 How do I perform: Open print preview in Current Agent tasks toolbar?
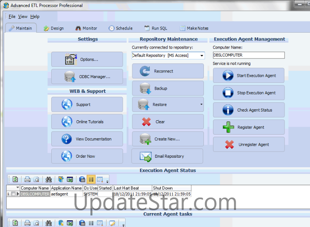click(x=37, y=223)
